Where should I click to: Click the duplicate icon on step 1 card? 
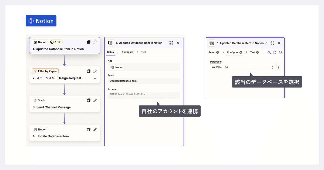click(89, 42)
